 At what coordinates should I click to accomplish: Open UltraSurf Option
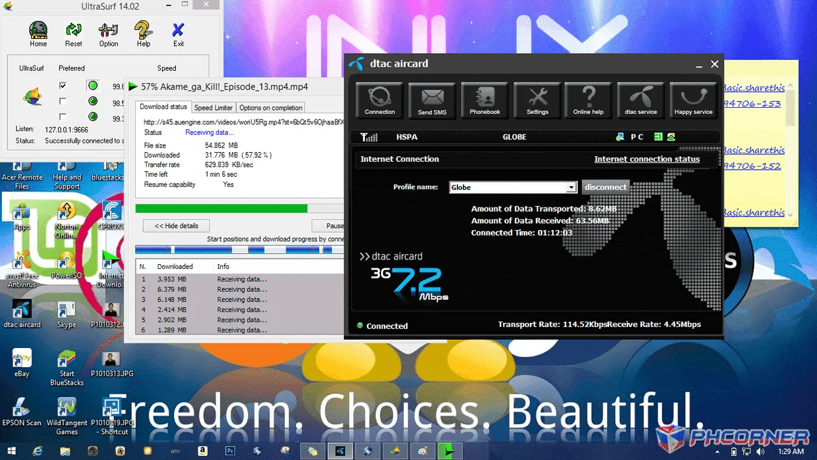tap(108, 34)
